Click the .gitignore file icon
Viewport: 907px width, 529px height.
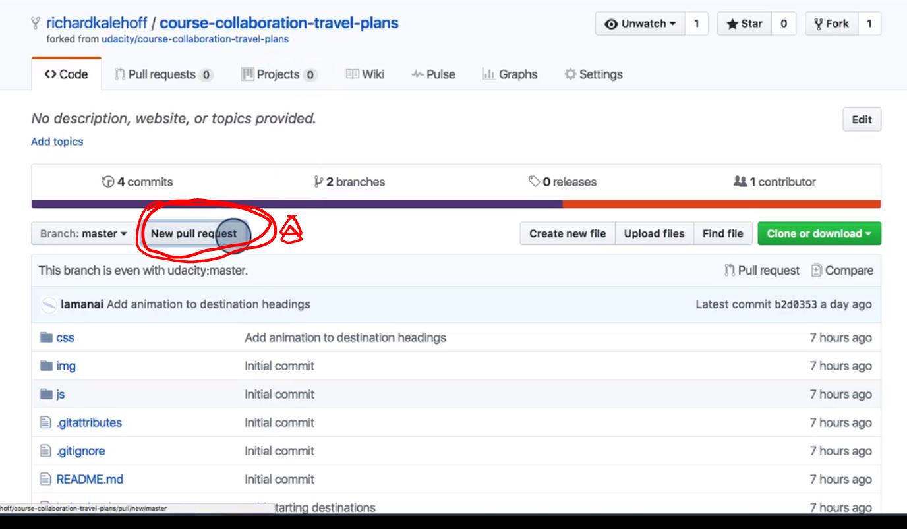45,451
